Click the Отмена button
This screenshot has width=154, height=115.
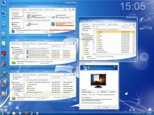coord(107,107)
